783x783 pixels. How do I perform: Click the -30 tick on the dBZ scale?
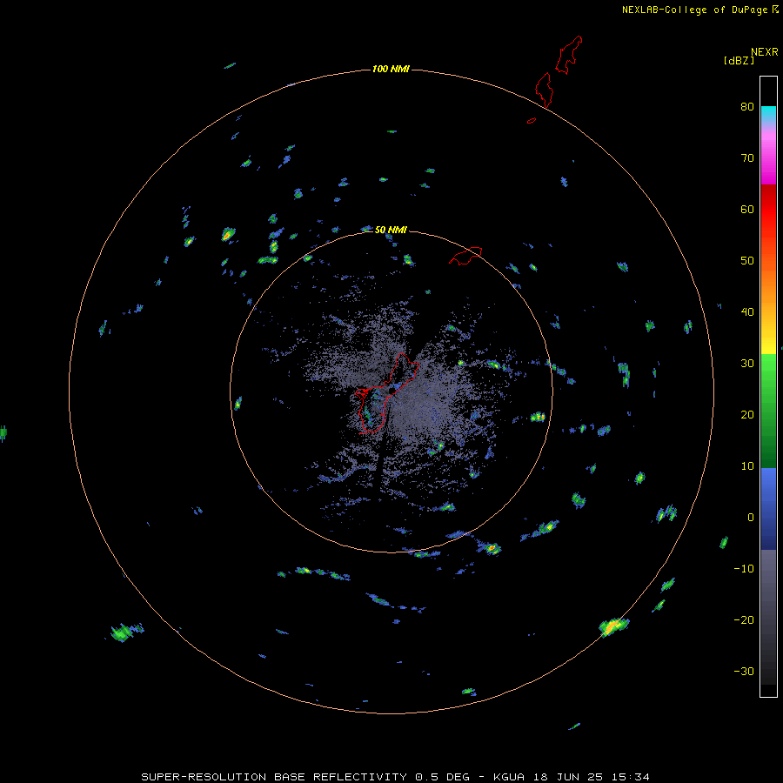[x=744, y=671]
